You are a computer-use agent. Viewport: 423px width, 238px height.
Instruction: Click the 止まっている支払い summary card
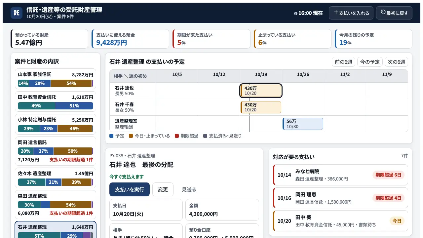click(292, 39)
